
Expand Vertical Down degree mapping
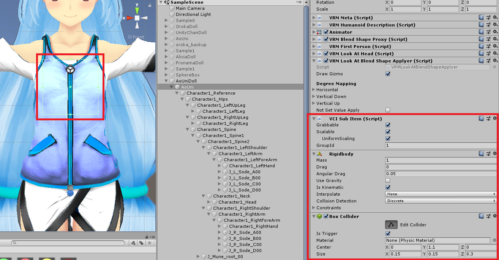coord(314,97)
